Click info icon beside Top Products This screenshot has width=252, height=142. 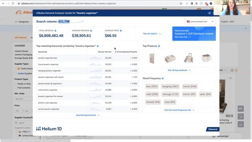[x=159, y=46]
